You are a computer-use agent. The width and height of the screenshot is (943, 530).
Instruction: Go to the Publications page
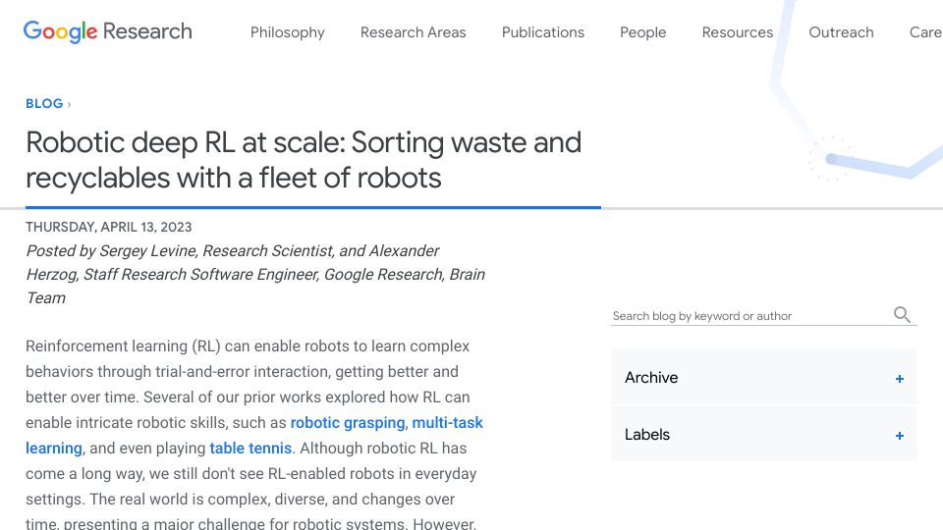543,32
